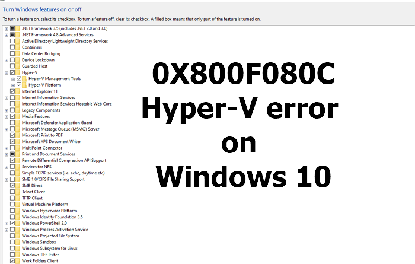Expand Media Features node

tap(7, 116)
